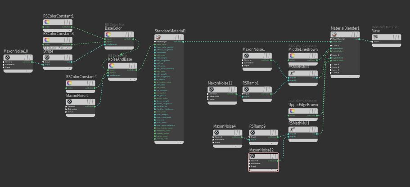The height and width of the screenshot is (187, 410).
Task: Select the ramp icon on RSRamp9
Action: 253,132
